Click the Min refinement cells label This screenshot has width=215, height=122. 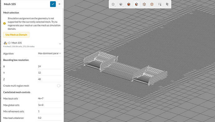coord(14,111)
